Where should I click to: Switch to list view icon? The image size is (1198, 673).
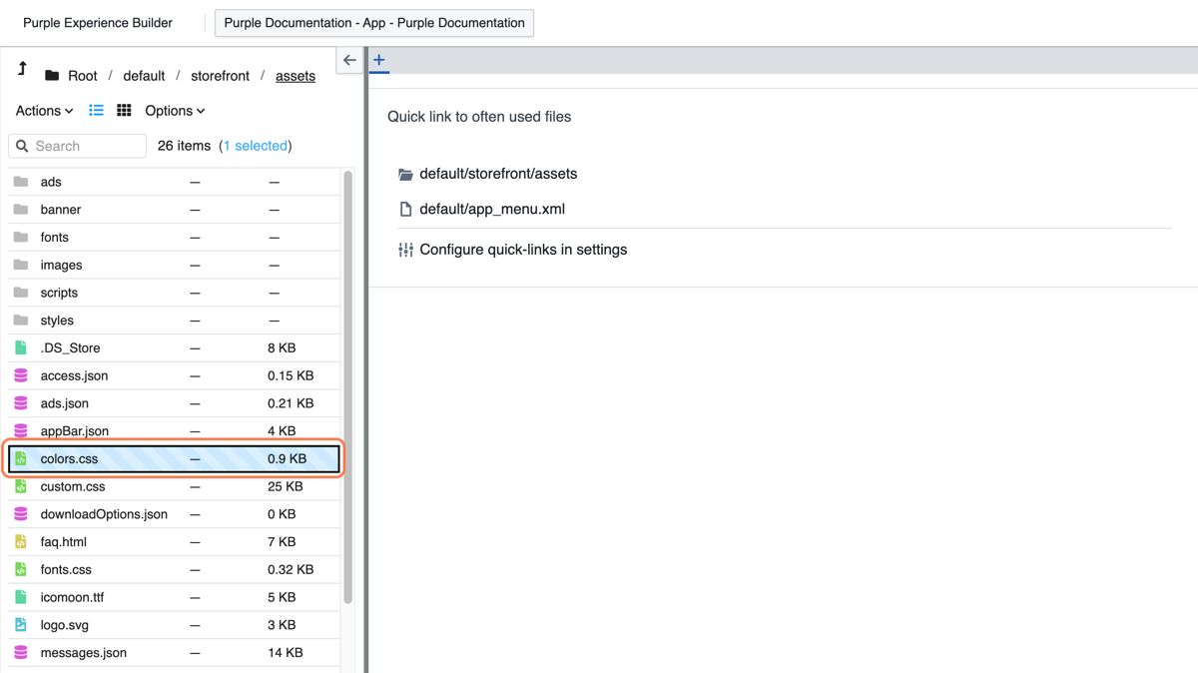[96, 110]
